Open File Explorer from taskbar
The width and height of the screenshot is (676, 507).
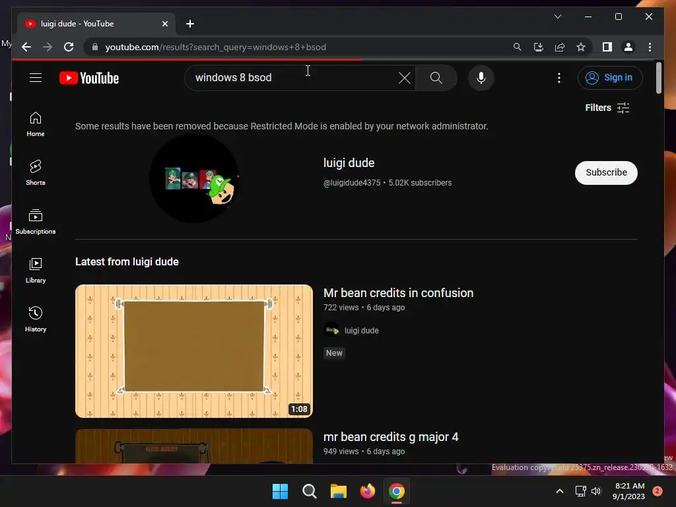click(339, 491)
